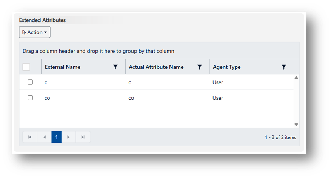
Task: Open filter for Actual Attribute Name column
Action: 200,67
